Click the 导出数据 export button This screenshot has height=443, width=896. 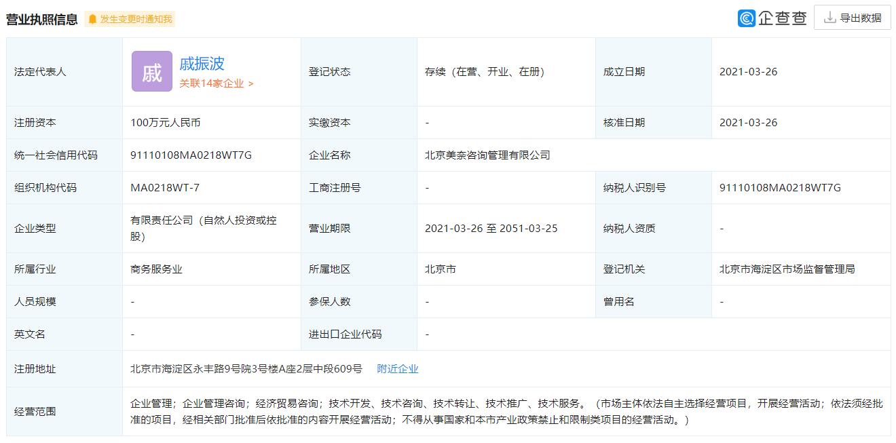coord(852,18)
